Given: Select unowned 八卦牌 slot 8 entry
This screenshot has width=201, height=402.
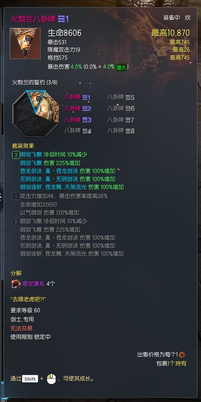Looking at the screenshot, I should click(121, 131).
